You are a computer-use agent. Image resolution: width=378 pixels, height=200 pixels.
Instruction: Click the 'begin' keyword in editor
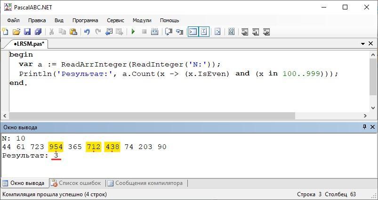[21, 55]
